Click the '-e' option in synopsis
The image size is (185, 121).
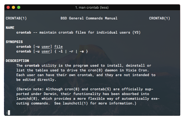(82, 51)
